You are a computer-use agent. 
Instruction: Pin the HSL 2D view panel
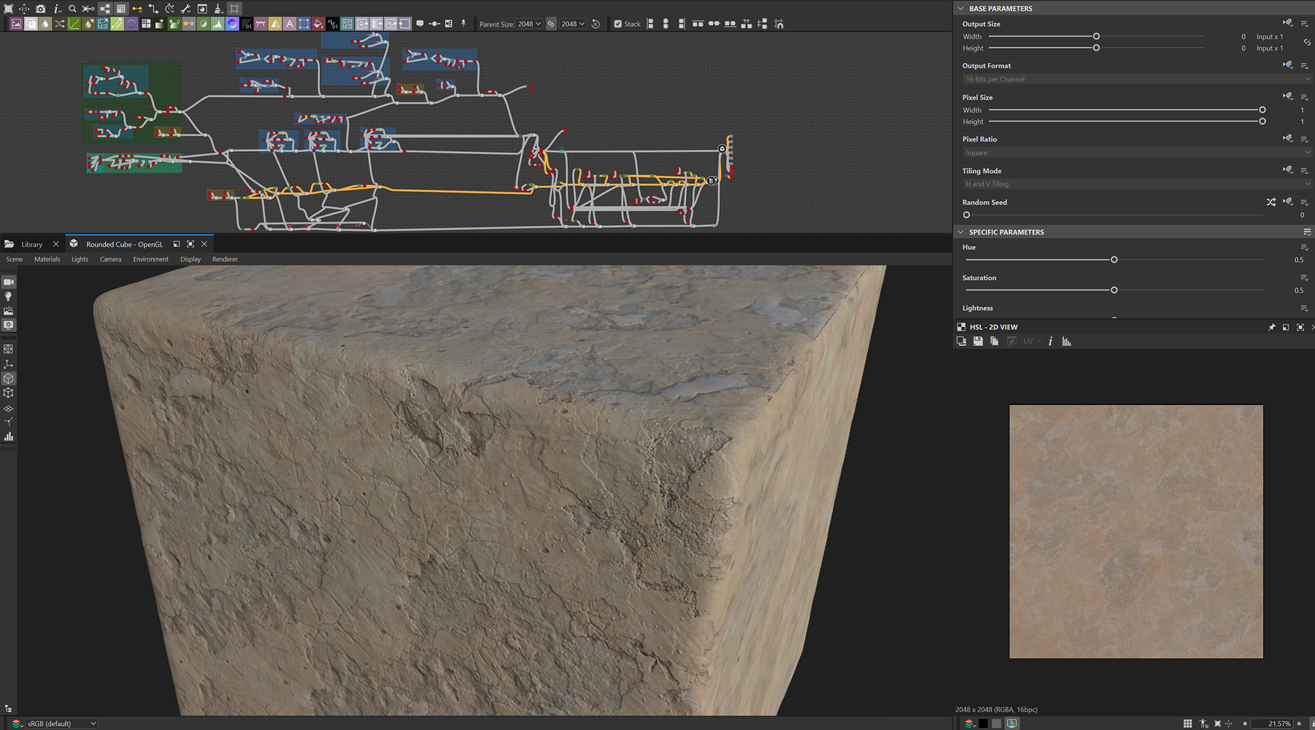[x=1272, y=327]
